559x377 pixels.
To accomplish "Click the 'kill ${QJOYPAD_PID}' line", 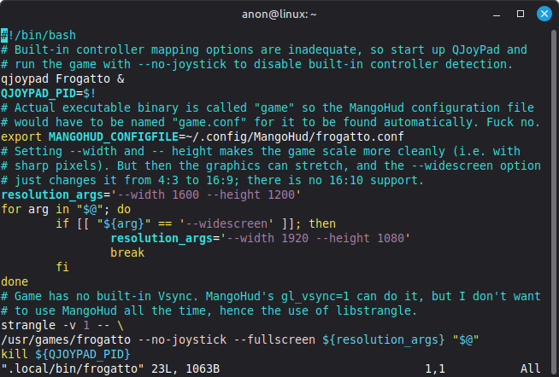I will coord(66,354).
